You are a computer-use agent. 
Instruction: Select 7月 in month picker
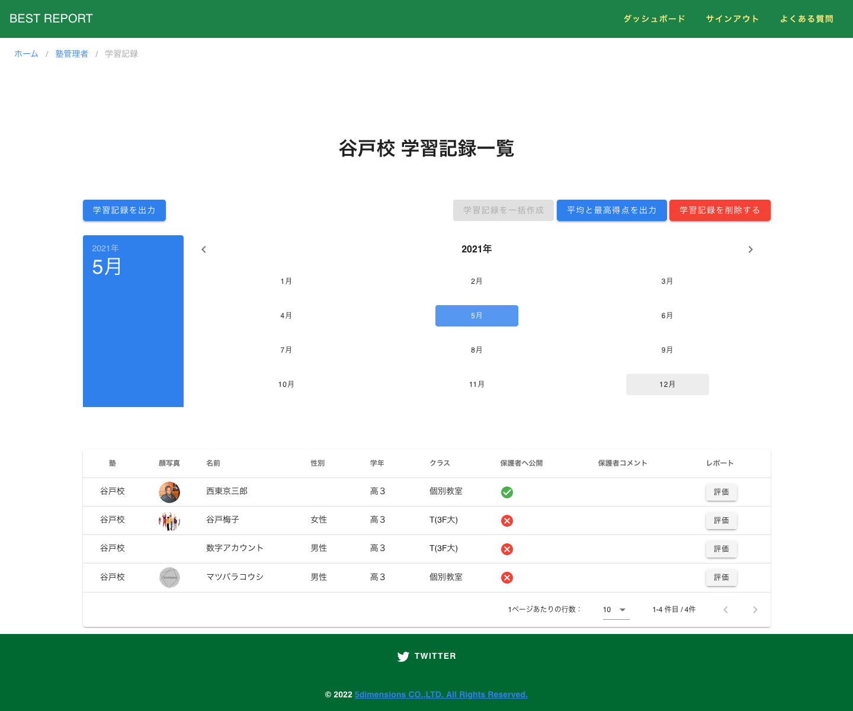(286, 350)
